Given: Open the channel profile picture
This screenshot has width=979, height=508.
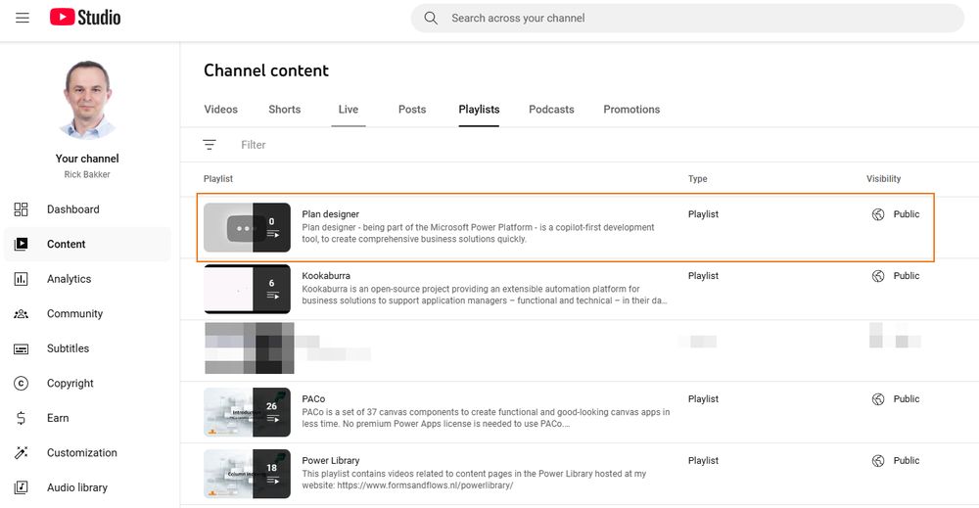Looking at the screenshot, I should click(87, 100).
